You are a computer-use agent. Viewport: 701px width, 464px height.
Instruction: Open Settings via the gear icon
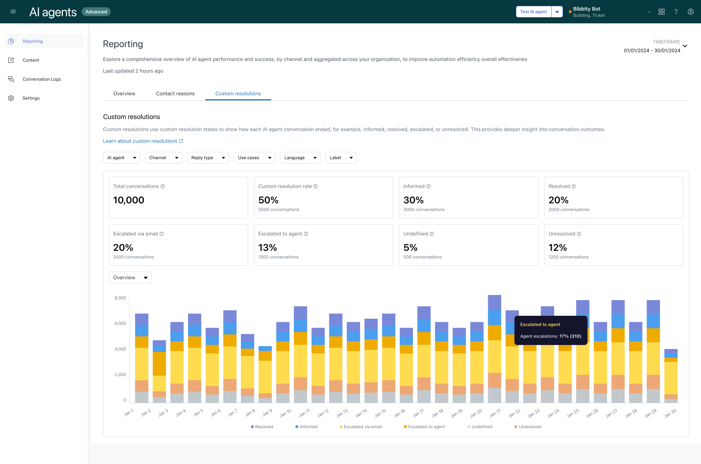coord(11,98)
